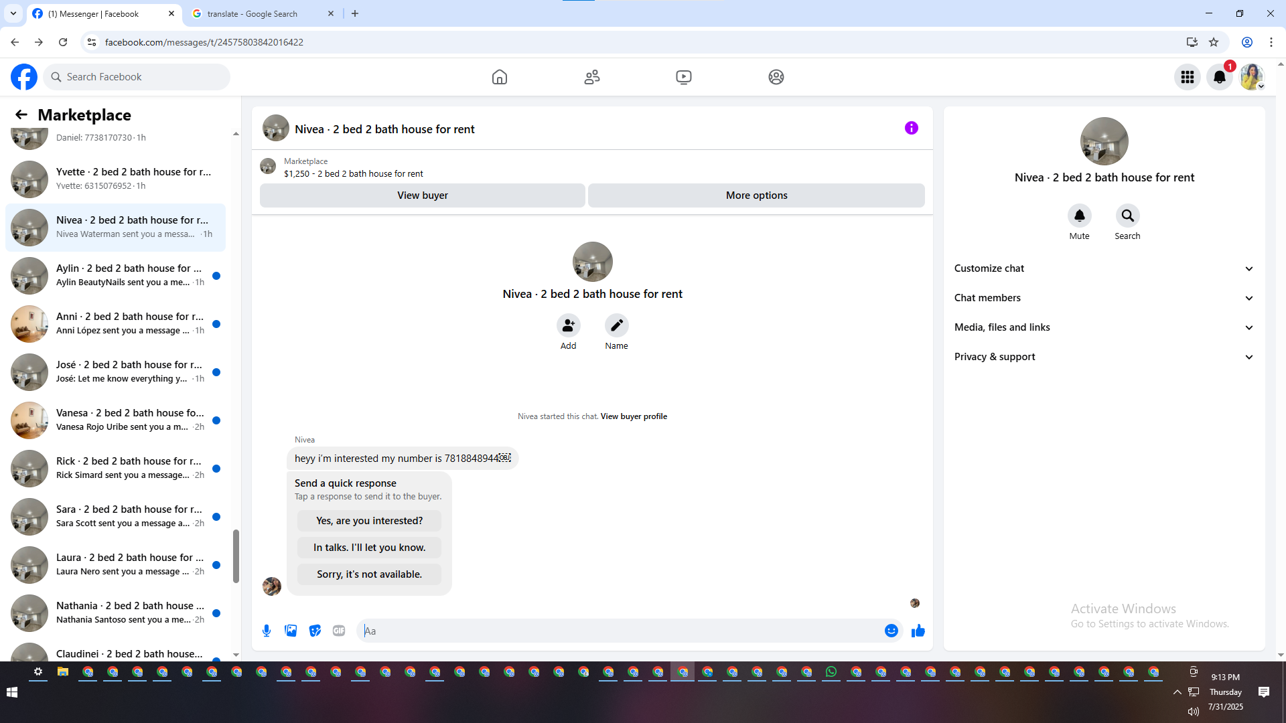Toggle the purple conversation info button

pos(911,128)
